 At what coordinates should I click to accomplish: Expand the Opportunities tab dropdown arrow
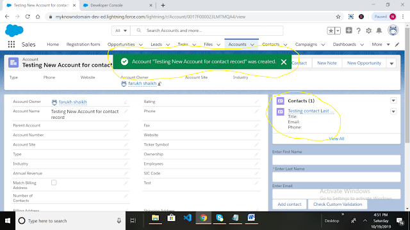(141, 45)
